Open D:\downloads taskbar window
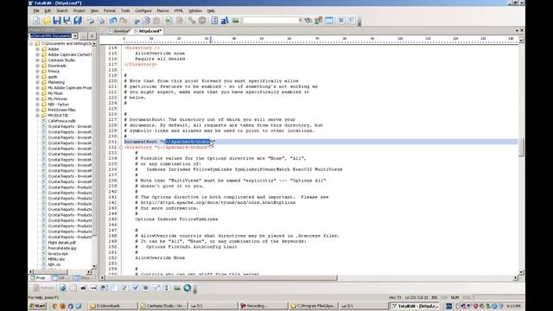553x311 pixels. pyautogui.click(x=112, y=306)
